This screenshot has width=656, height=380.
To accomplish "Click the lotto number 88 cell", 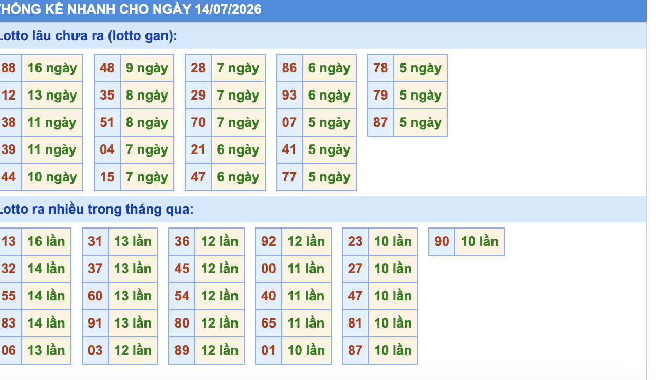I will tap(10, 68).
